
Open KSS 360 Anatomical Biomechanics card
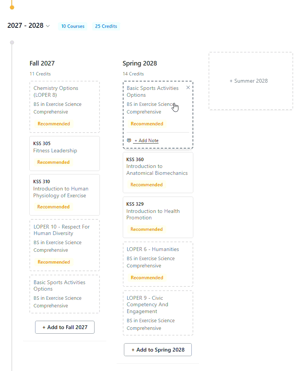pyautogui.click(x=158, y=173)
